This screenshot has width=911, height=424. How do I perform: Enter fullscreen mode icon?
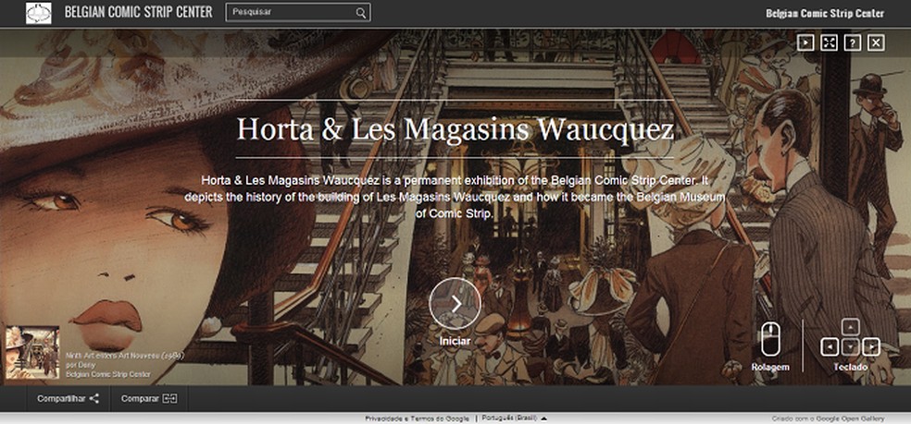tap(830, 42)
